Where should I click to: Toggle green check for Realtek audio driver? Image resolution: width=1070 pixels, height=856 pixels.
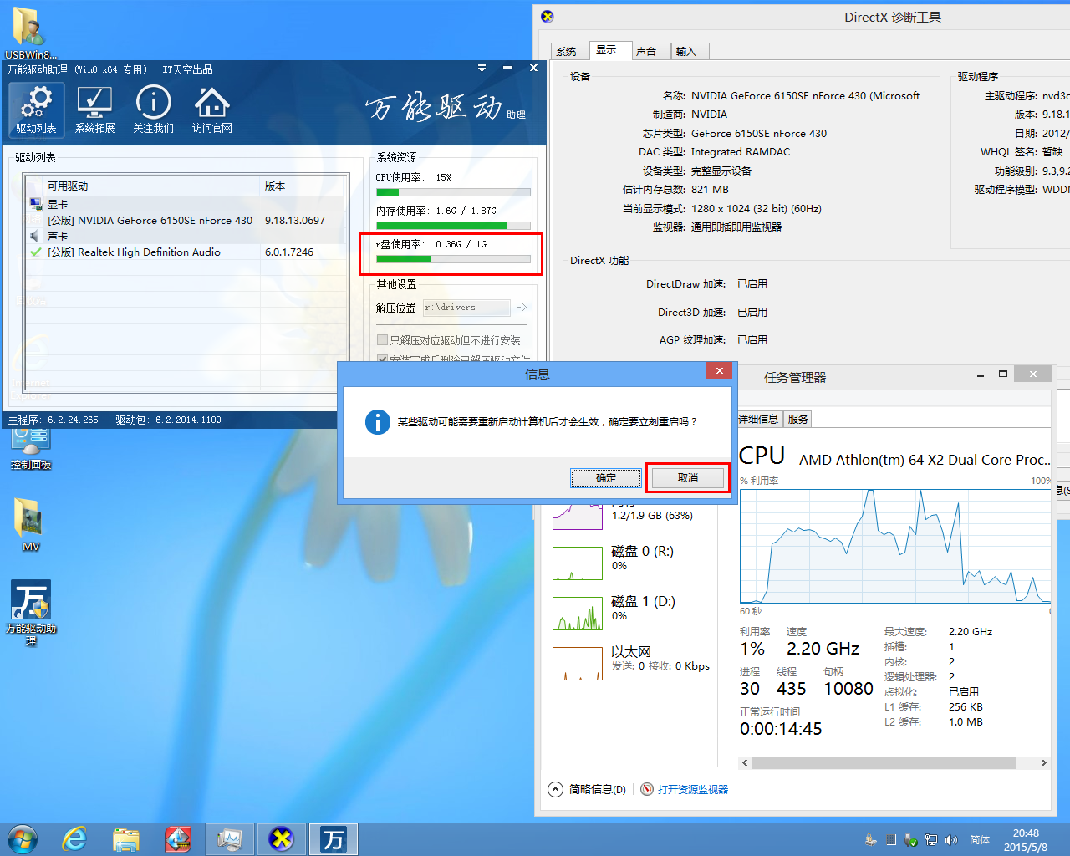point(35,252)
